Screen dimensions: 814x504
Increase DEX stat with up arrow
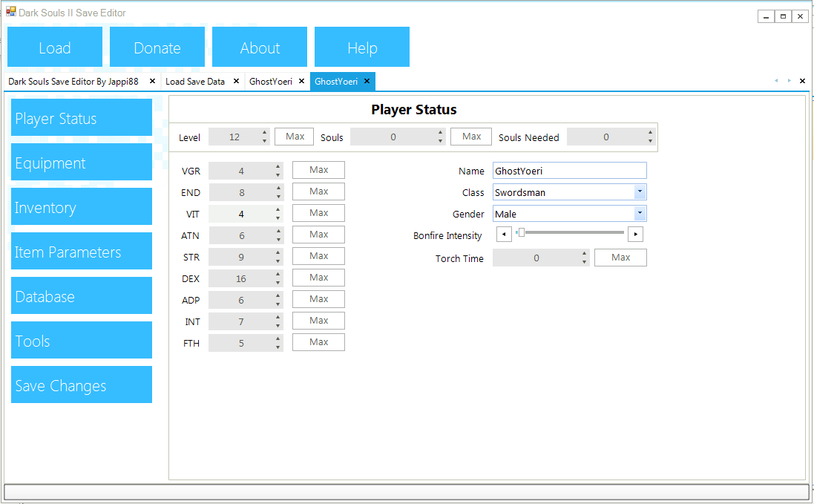[x=278, y=274]
